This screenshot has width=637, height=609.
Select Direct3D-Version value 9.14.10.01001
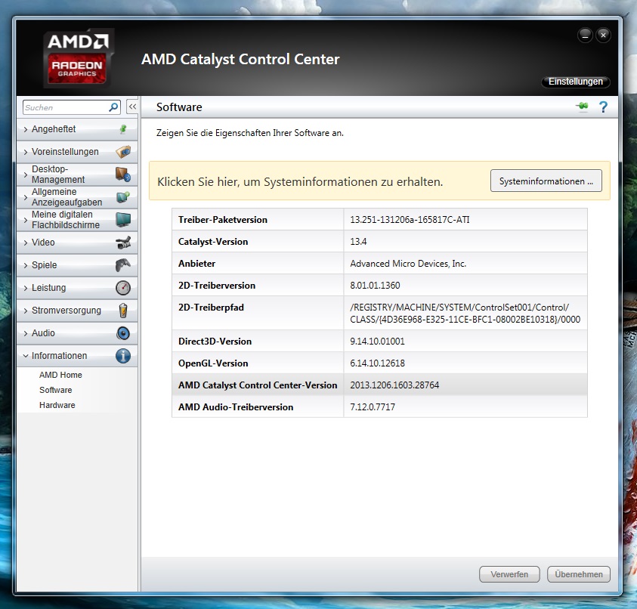[x=377, y=342]
